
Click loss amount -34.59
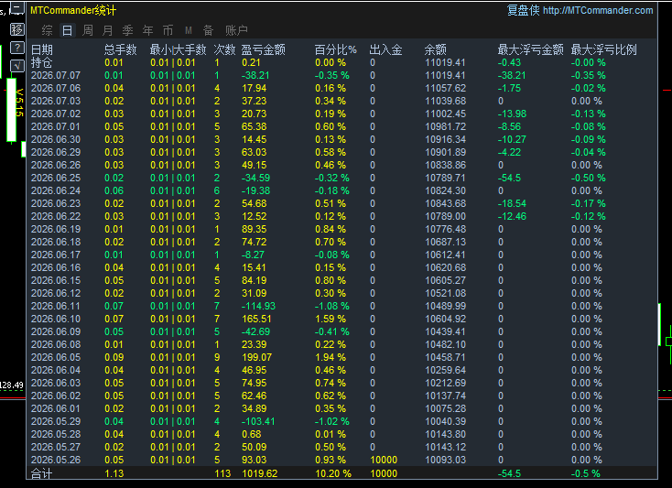(255, 178)
